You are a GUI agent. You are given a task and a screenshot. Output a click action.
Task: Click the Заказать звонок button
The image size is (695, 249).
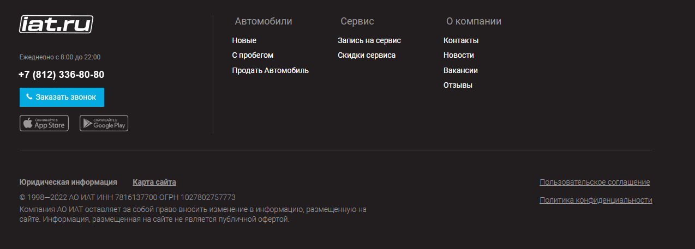pos(62,97)
